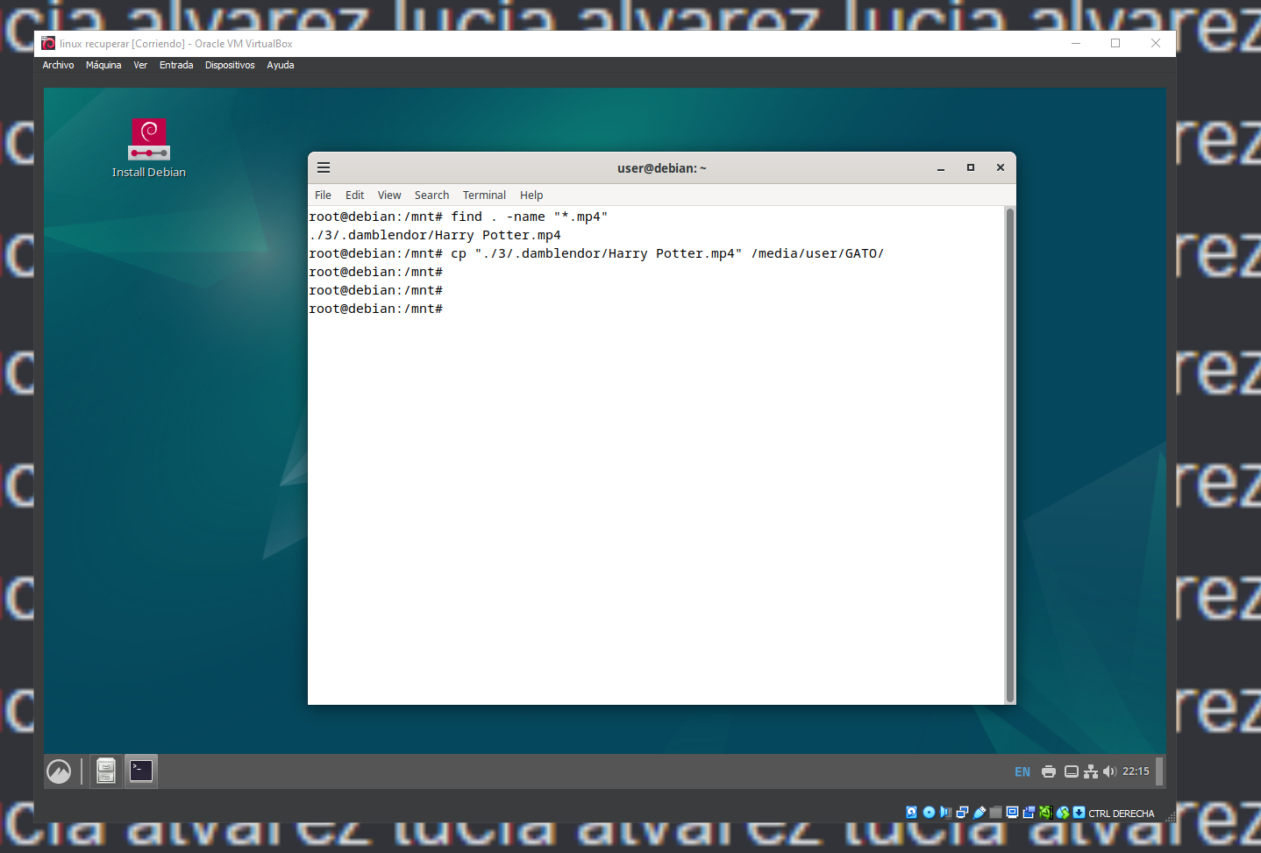1261x853 pixels.
Task: Click the printer icon in the guest taskbar
Action: [1049, 771]
